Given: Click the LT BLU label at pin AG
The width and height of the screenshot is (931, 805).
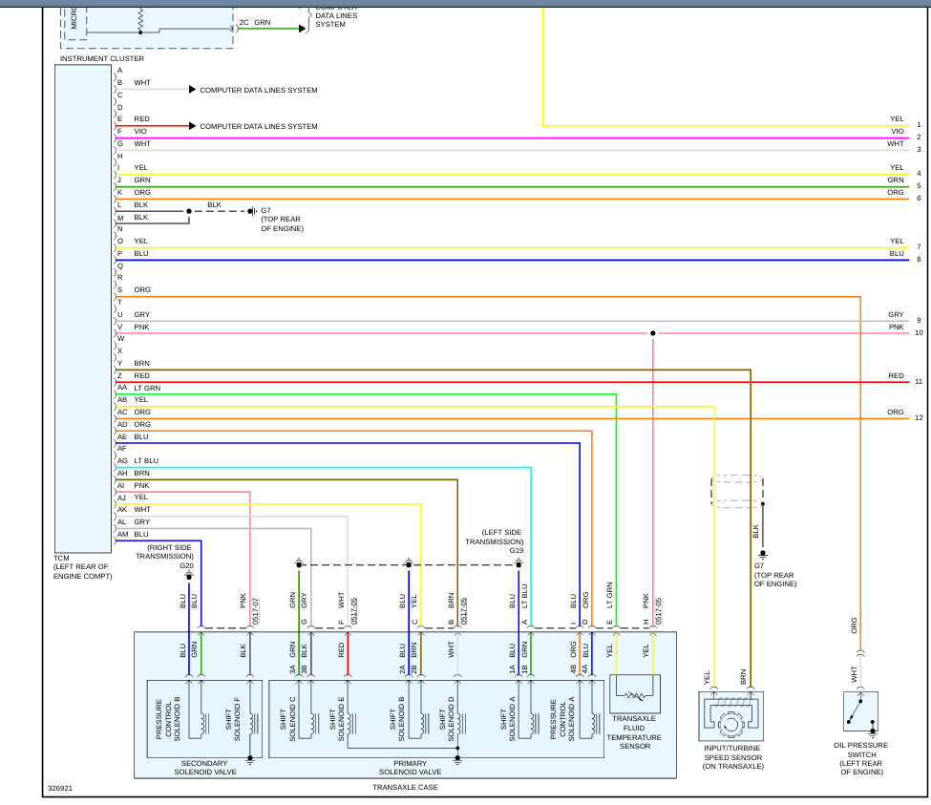Looking at the screenshot, I should (146, 461).
